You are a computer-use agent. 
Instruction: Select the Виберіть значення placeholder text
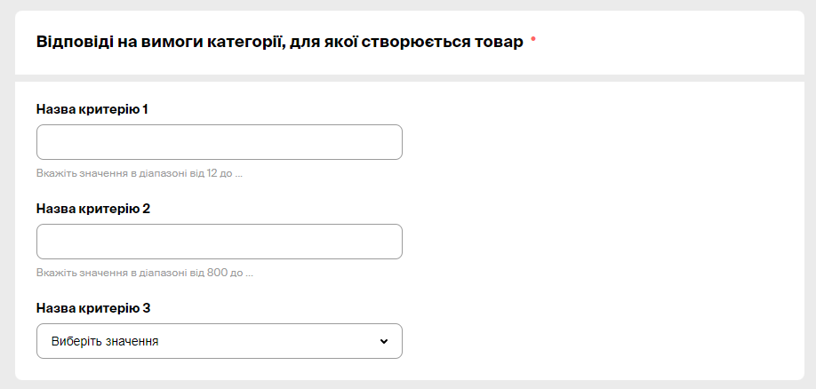click(105, 341)
